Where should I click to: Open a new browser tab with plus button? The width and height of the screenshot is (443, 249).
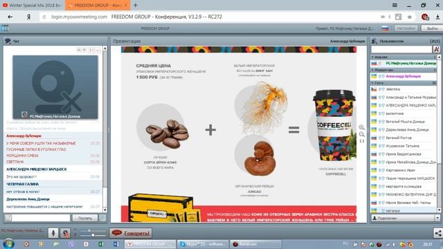coord(136,5)
